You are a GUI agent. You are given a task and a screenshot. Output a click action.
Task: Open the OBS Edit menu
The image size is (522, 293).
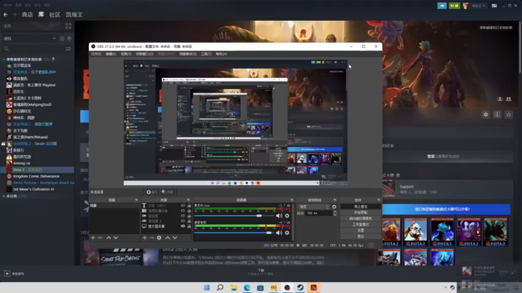[111, 54]
